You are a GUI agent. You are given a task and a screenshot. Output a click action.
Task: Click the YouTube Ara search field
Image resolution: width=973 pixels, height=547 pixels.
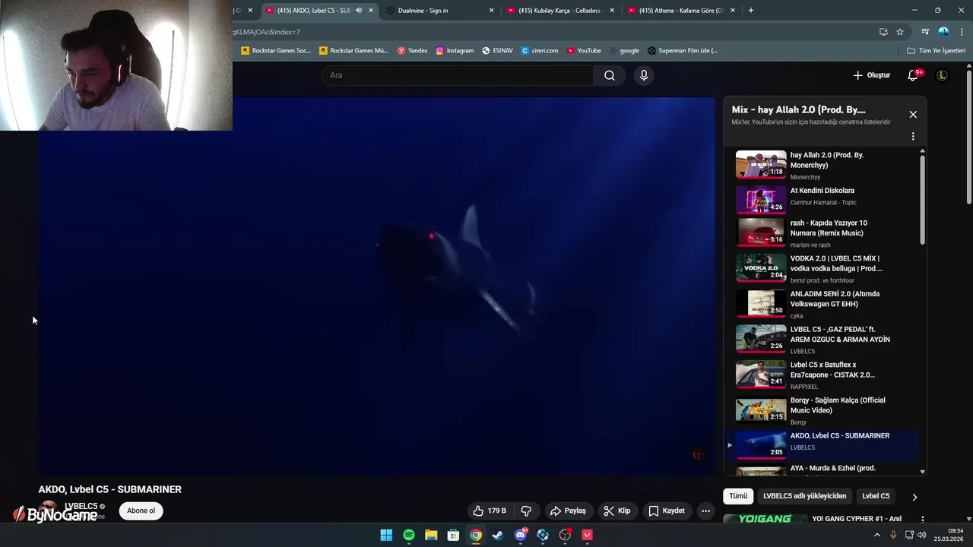pos(458,75)
